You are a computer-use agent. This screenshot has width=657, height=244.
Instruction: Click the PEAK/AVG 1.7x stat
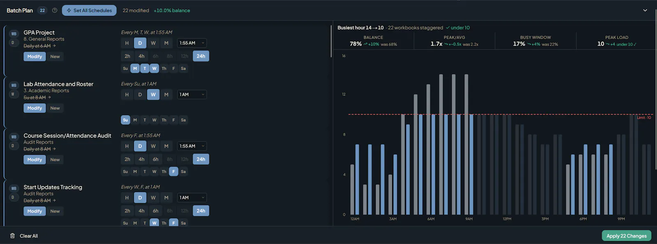[454, 41]
